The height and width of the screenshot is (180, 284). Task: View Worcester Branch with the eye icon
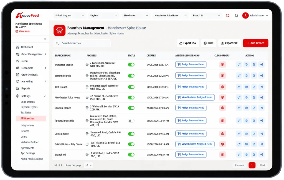point(247,65)
